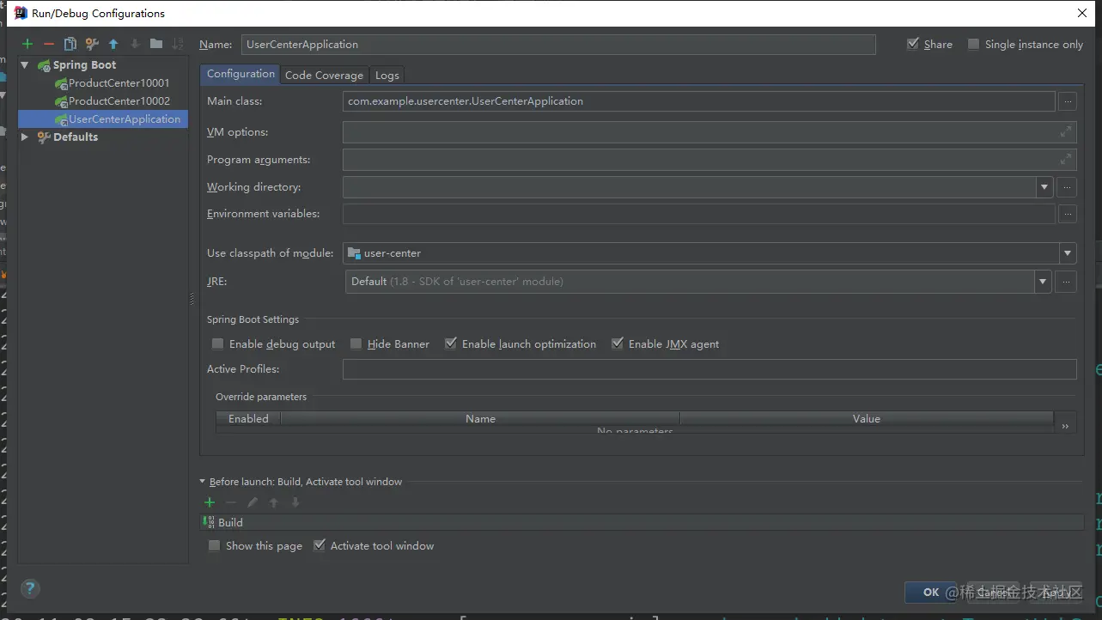Image resolution: width=1102 pixels, height=620 pixels.
Task: Click the Enabled column header
Action: pos(248,419)
